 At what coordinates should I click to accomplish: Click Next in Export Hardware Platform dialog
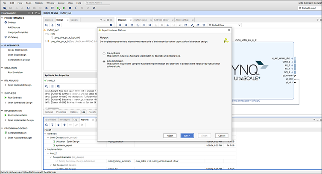(x=187, y=136)
